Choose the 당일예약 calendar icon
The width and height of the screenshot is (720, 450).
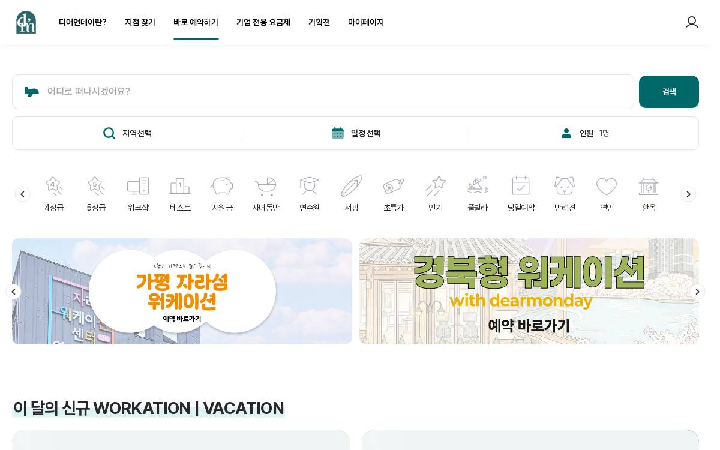pos(521,186)
